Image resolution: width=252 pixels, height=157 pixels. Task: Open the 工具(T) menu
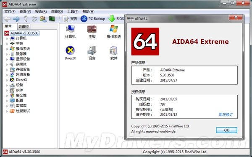tap(73, 12)
